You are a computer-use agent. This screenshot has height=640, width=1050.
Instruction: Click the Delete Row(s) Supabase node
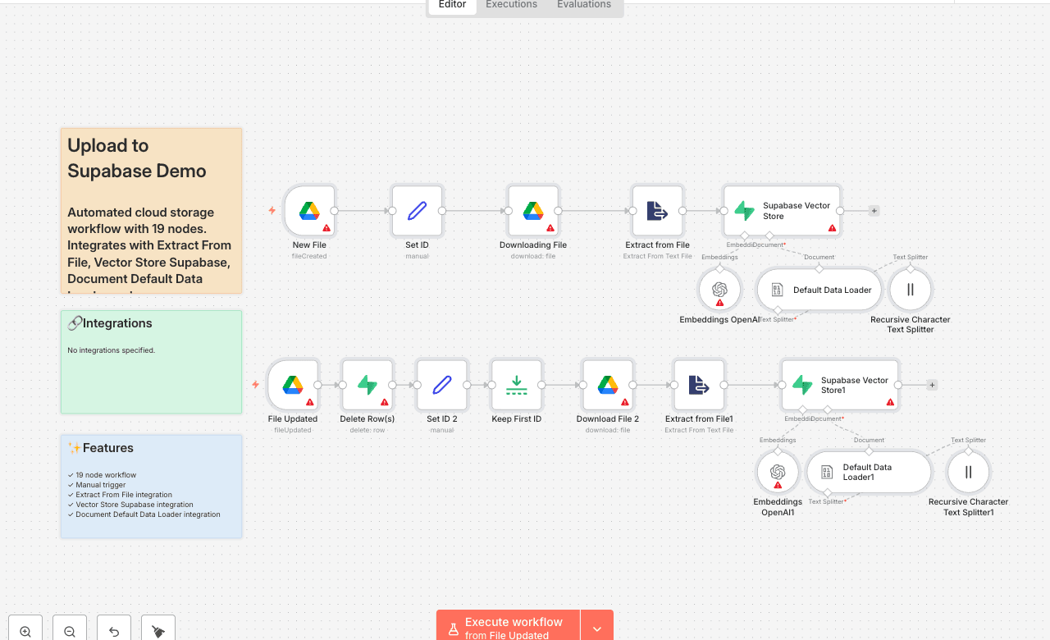coord(367,385)
